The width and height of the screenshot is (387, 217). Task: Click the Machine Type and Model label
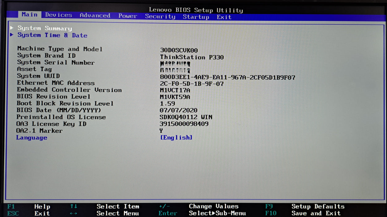tap(60, 49)
